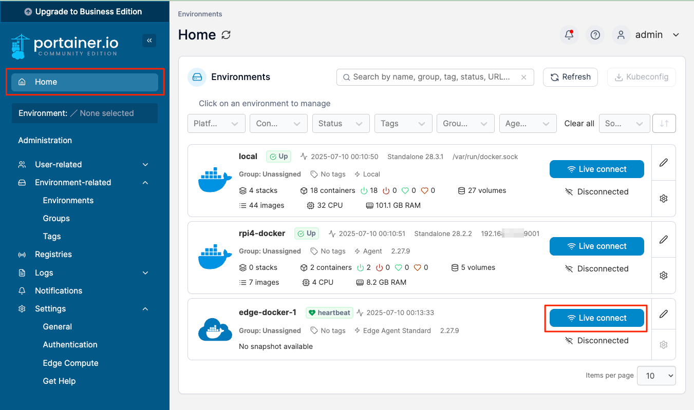
Task: Click the Portainer.io logo
Action: pos(65,46)
